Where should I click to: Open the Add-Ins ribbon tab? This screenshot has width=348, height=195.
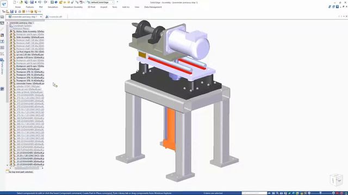[x=126, y=7]
